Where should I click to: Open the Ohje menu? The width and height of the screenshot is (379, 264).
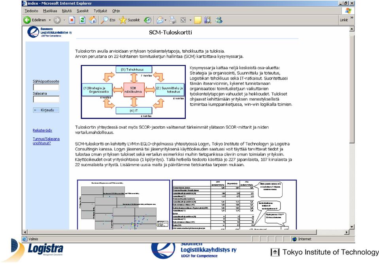coord(116,11)
